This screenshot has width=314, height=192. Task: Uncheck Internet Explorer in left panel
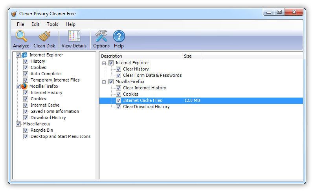click(x=18, y=55)
